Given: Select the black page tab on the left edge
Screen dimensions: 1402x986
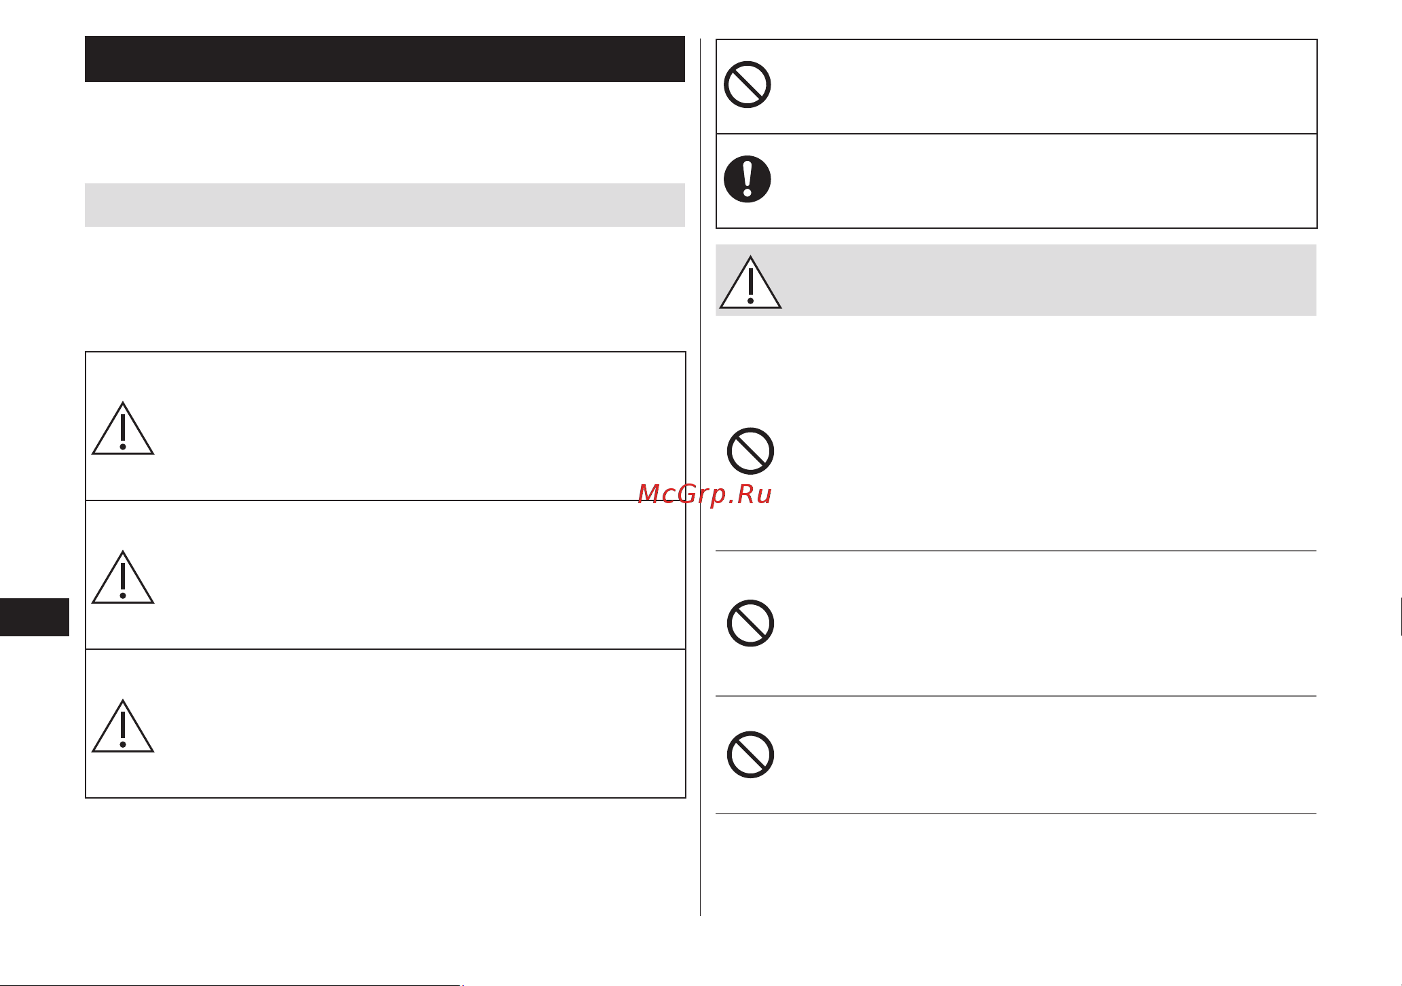Looking at the screenshot, I should 35,617.
